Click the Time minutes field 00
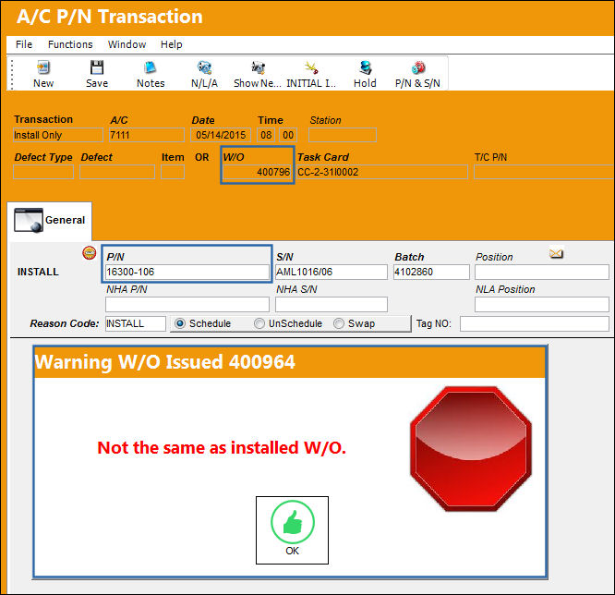Viewport: 615px width, 595px height. point(288,135)
